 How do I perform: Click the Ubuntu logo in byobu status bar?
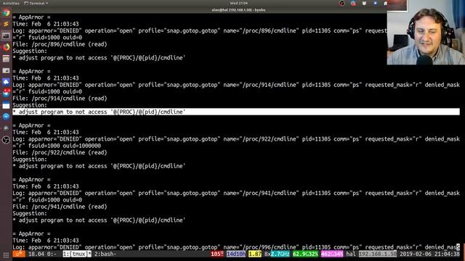pyautogui.click(x=19, y=254)
